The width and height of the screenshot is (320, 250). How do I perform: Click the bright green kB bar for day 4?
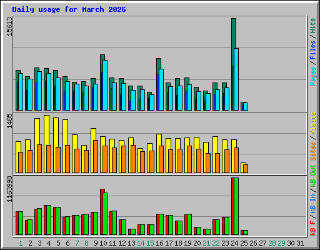click(x=49, y=220)
